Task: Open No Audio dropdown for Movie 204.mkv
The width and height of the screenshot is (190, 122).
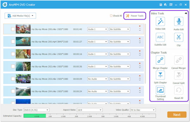Action: [x=98, y=91]
